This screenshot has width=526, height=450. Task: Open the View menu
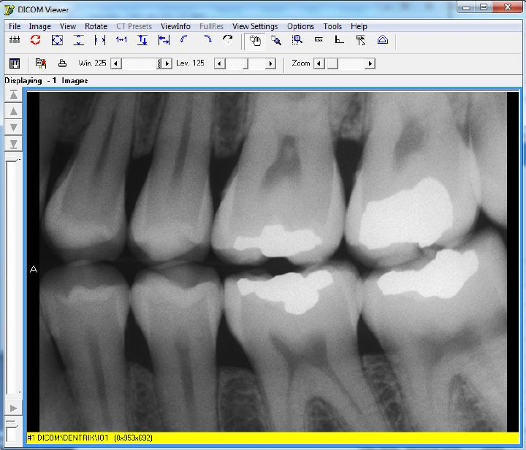click(68, 26)
